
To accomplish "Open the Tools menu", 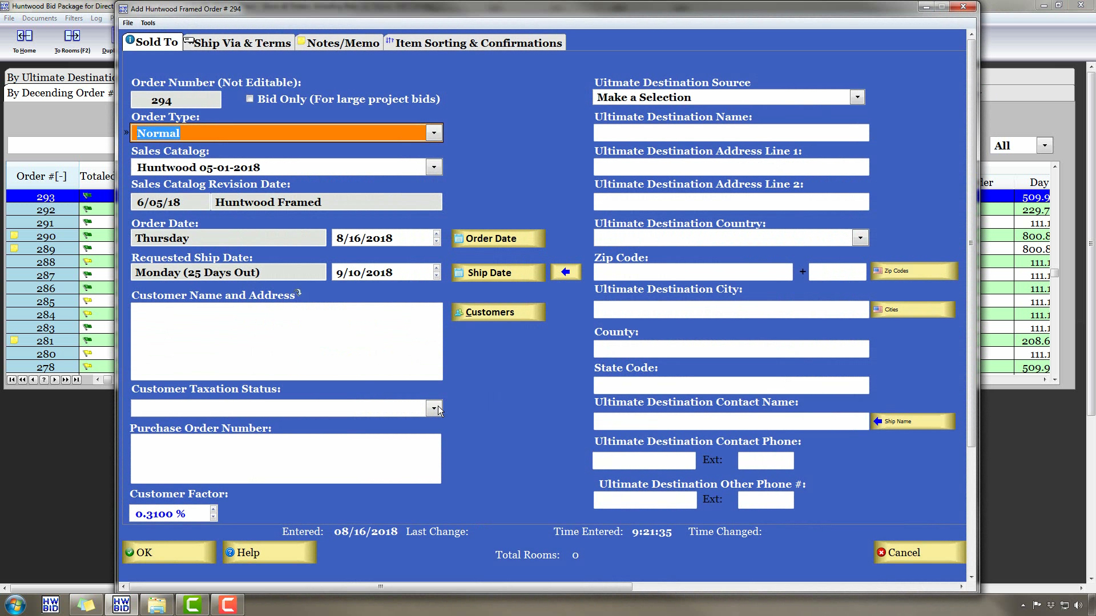I will [148, 23].
